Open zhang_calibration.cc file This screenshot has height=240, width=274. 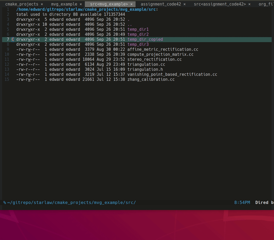[x=151, y=79]
